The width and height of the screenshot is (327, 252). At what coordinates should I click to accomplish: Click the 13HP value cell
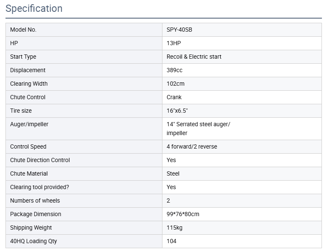(x=174, y=43)
